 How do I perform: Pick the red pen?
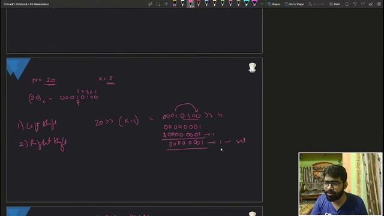click(199, 4)
